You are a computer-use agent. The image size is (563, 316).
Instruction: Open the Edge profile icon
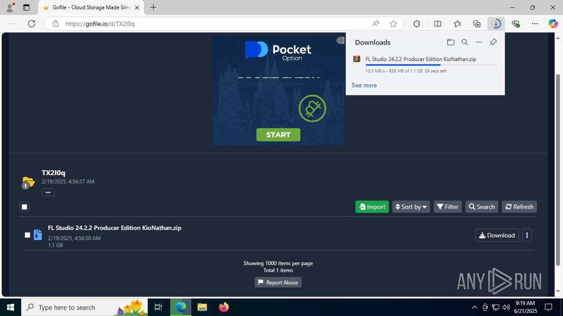pos(10,7)
